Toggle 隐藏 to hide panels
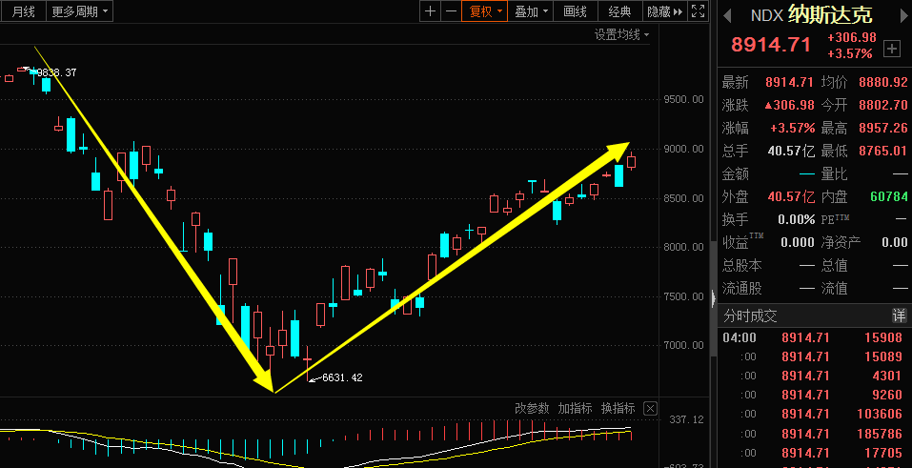The width and height of the screenshot is (912, 468). pos(664,11)
